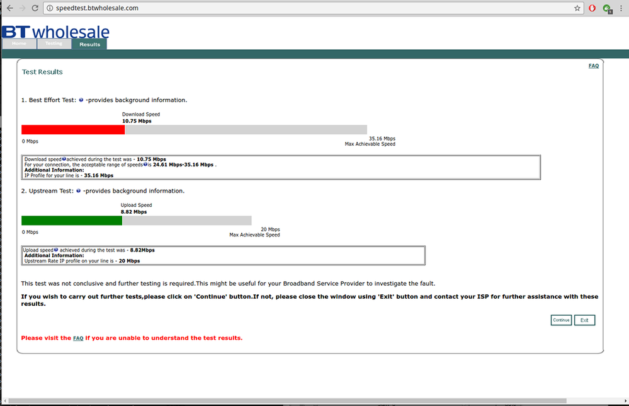Click '35.16 Mbps' Max Achievable Speed label
The width and height of the screenshot is (629, 406).
(x=382, y=139)
